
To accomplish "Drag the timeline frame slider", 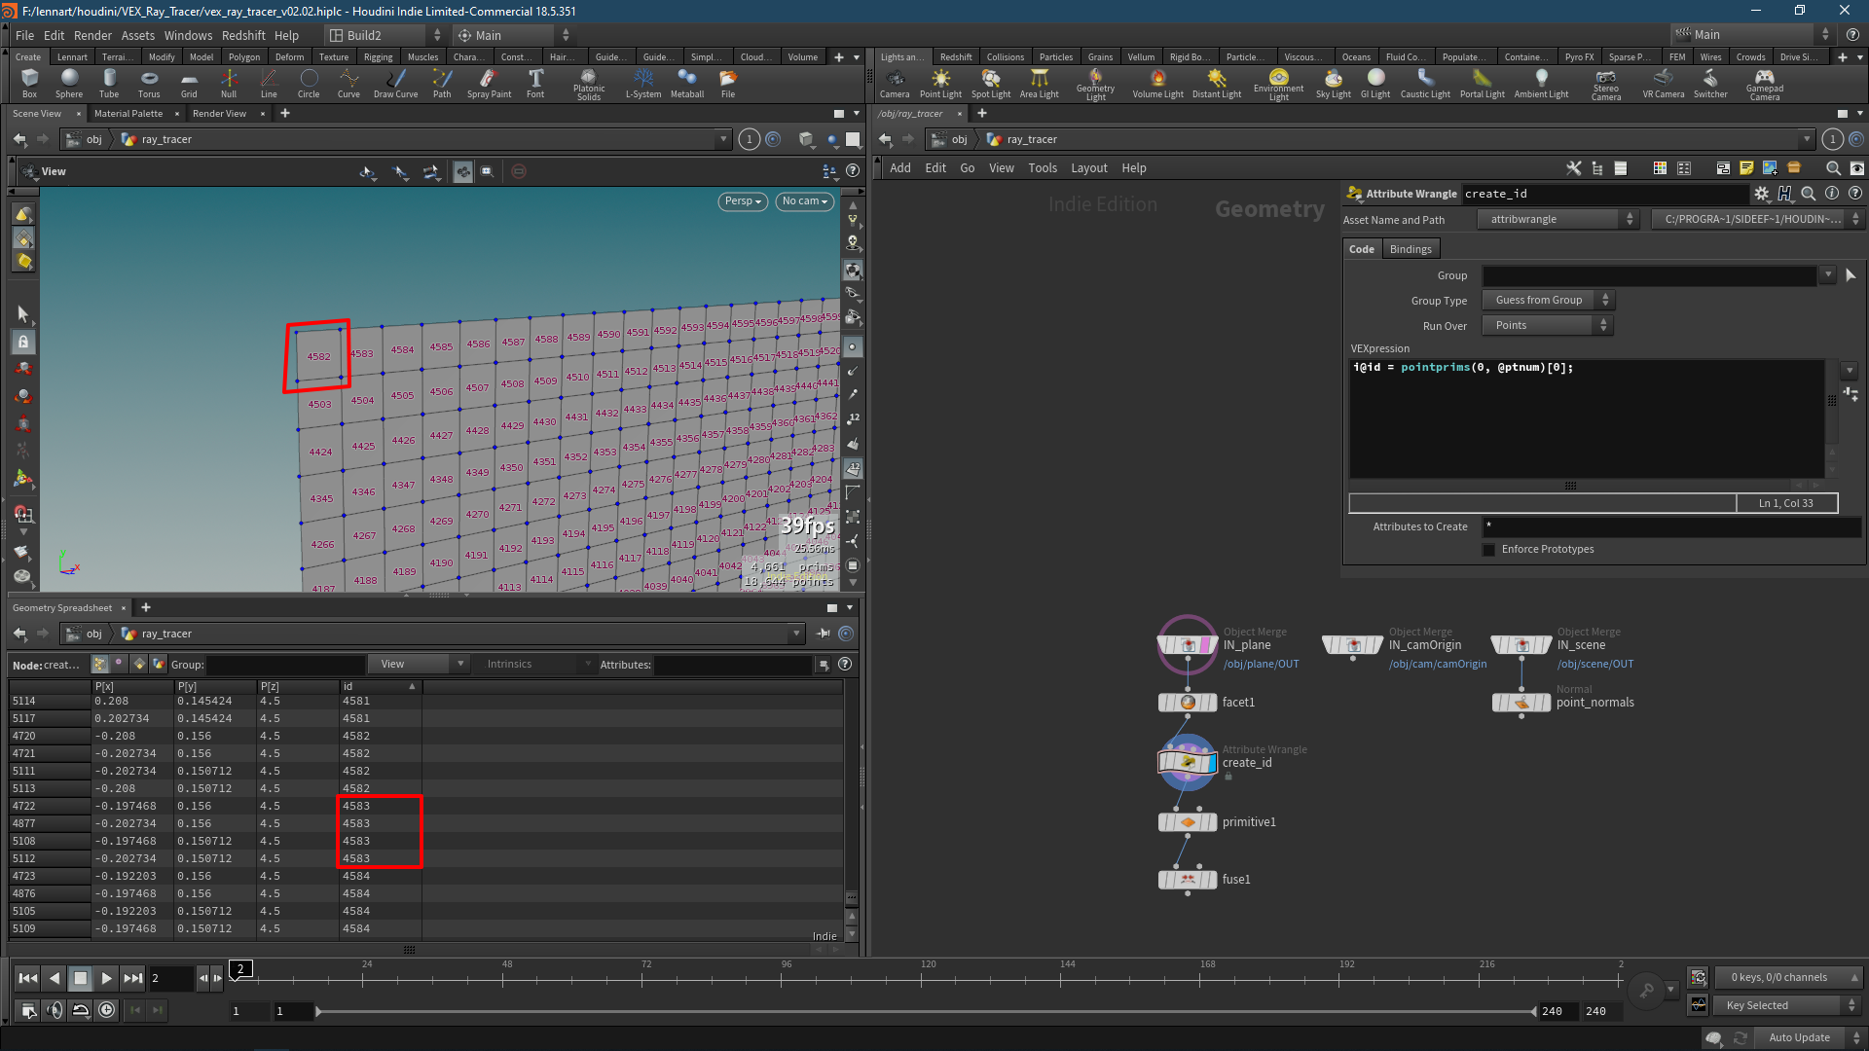I will [238, 969].
